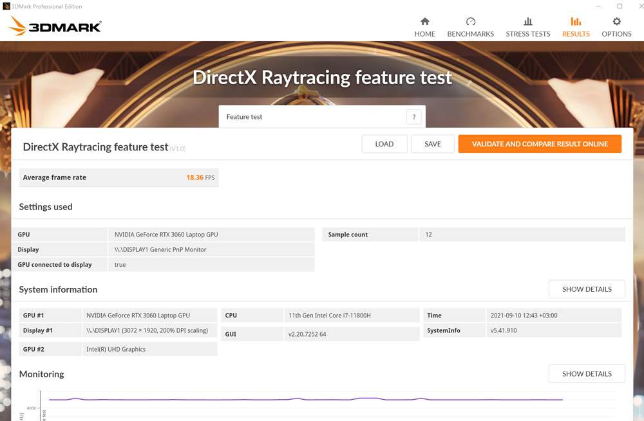The height and width of the screenshot is (421, 644).
Task: Click the 3DMark title bar app icon
Action: point(6,6)
